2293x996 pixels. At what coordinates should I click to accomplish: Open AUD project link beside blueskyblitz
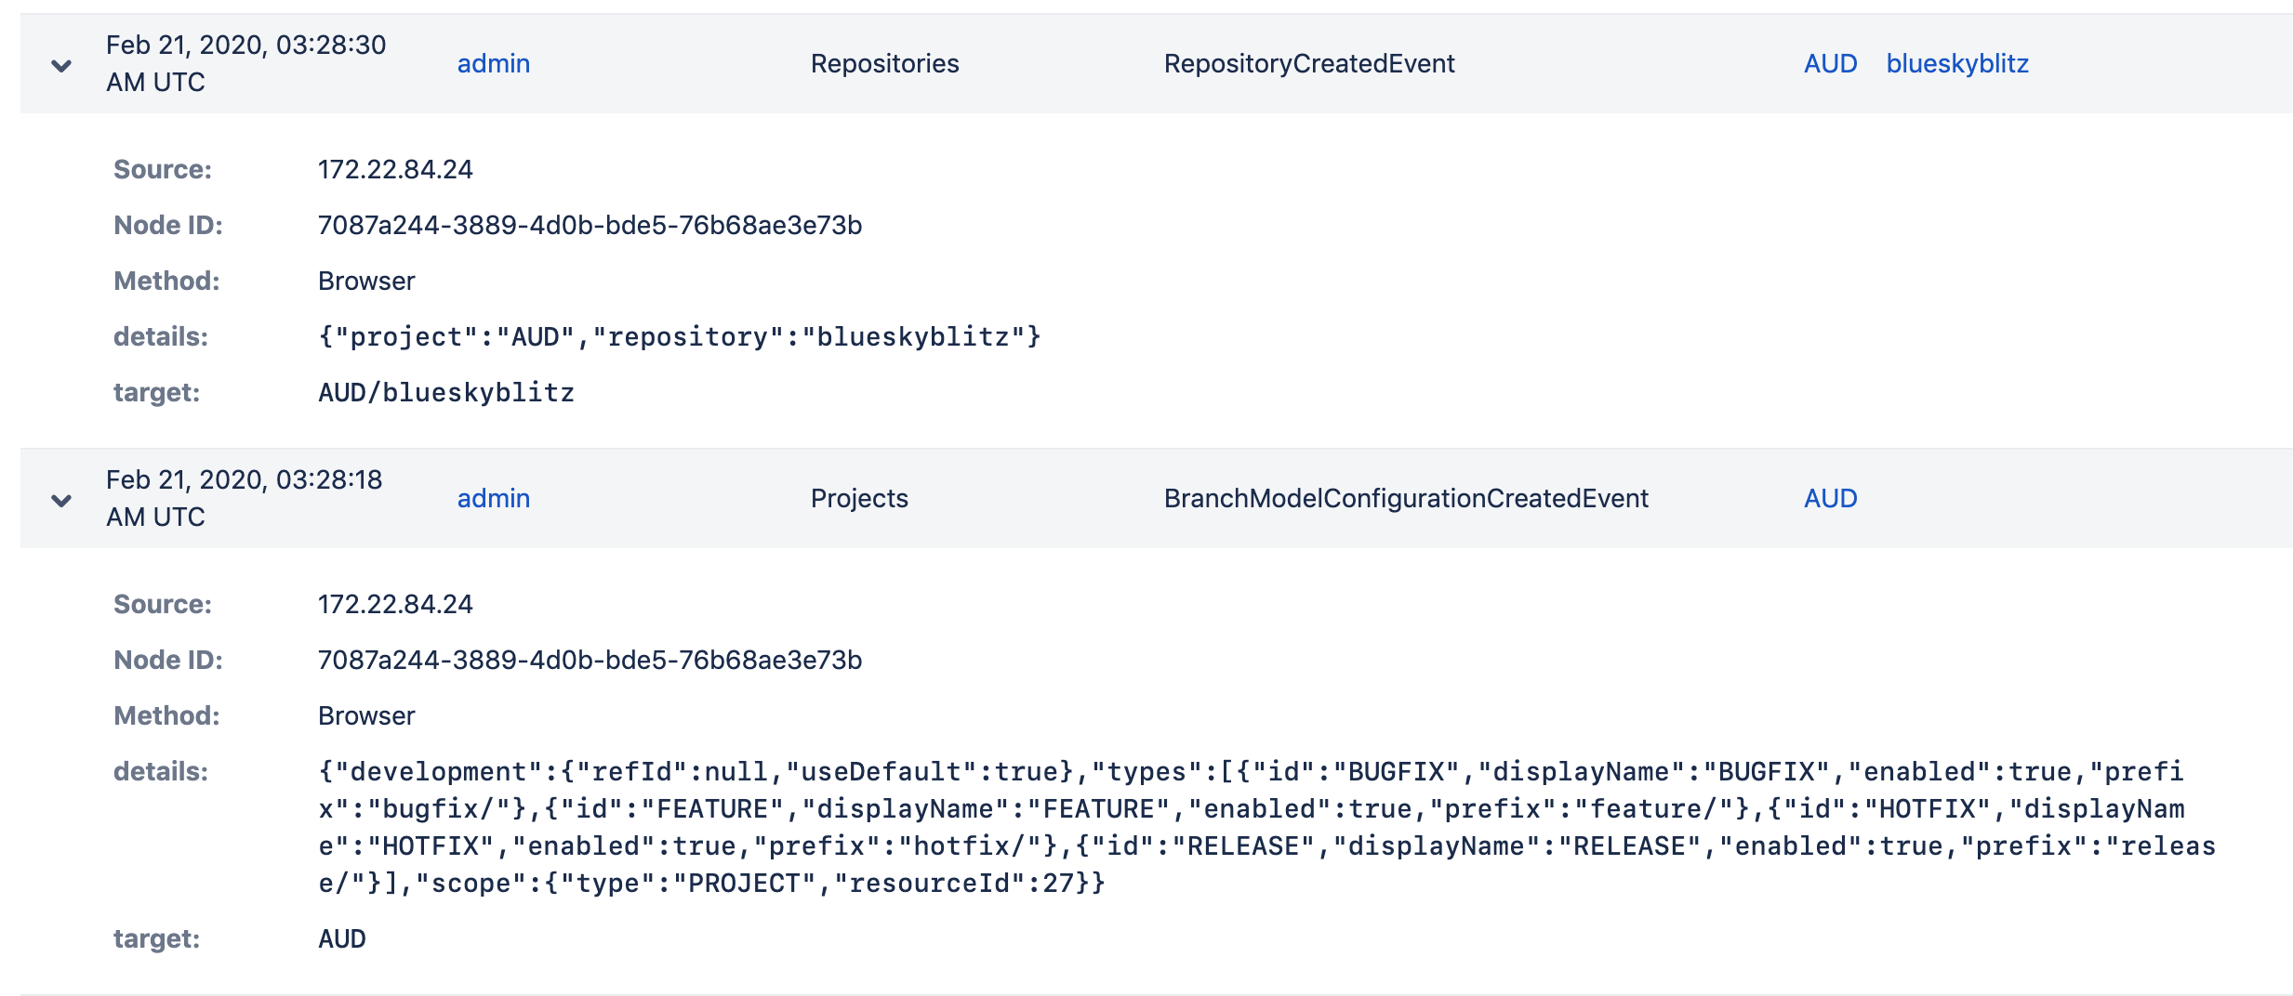pos(1830,63)
